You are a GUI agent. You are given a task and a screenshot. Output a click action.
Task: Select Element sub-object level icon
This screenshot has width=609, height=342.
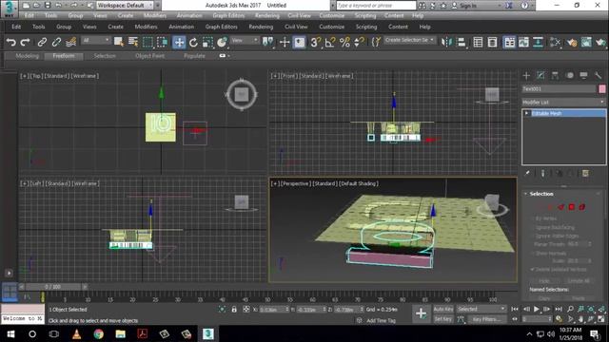pyautogui.click(x=581, y=207)
